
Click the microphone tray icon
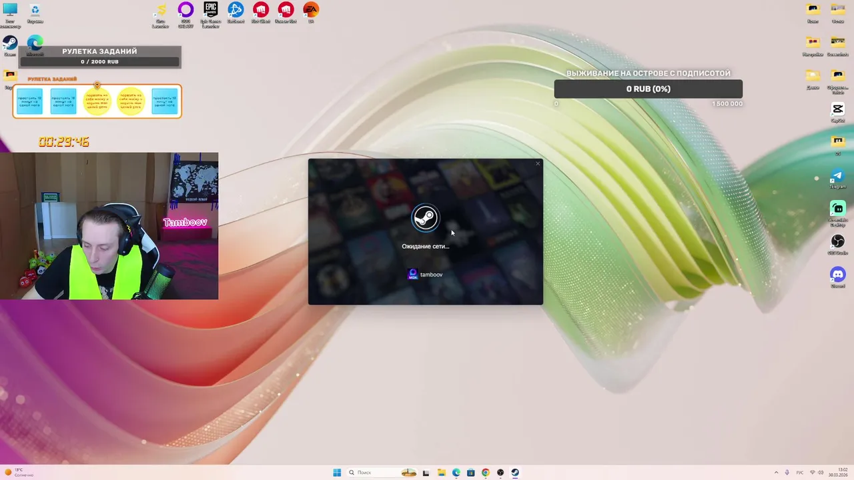point(787,473)
